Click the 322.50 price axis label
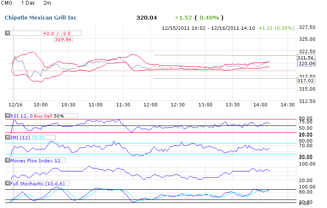Screen dimensions: 327x208 [x=307, y=51]
